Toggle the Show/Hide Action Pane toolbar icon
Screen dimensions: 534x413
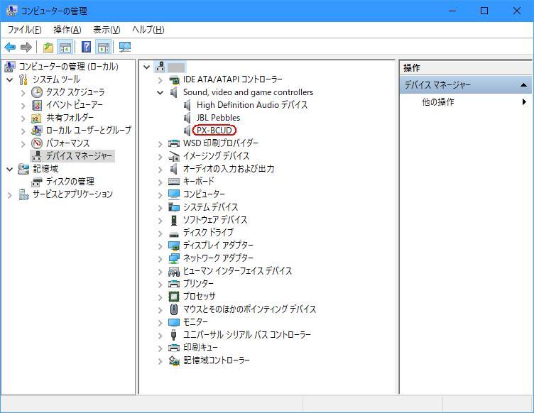coord(103,47)
